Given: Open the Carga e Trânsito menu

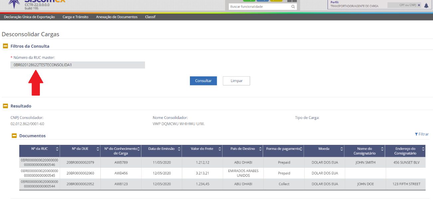Looking at the screenshot, I should click(75, 17).
